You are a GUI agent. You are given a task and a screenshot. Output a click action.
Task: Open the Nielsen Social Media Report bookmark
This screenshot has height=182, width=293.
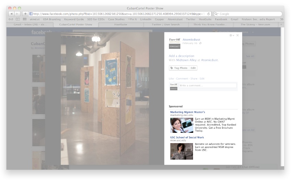pos(258,19)
